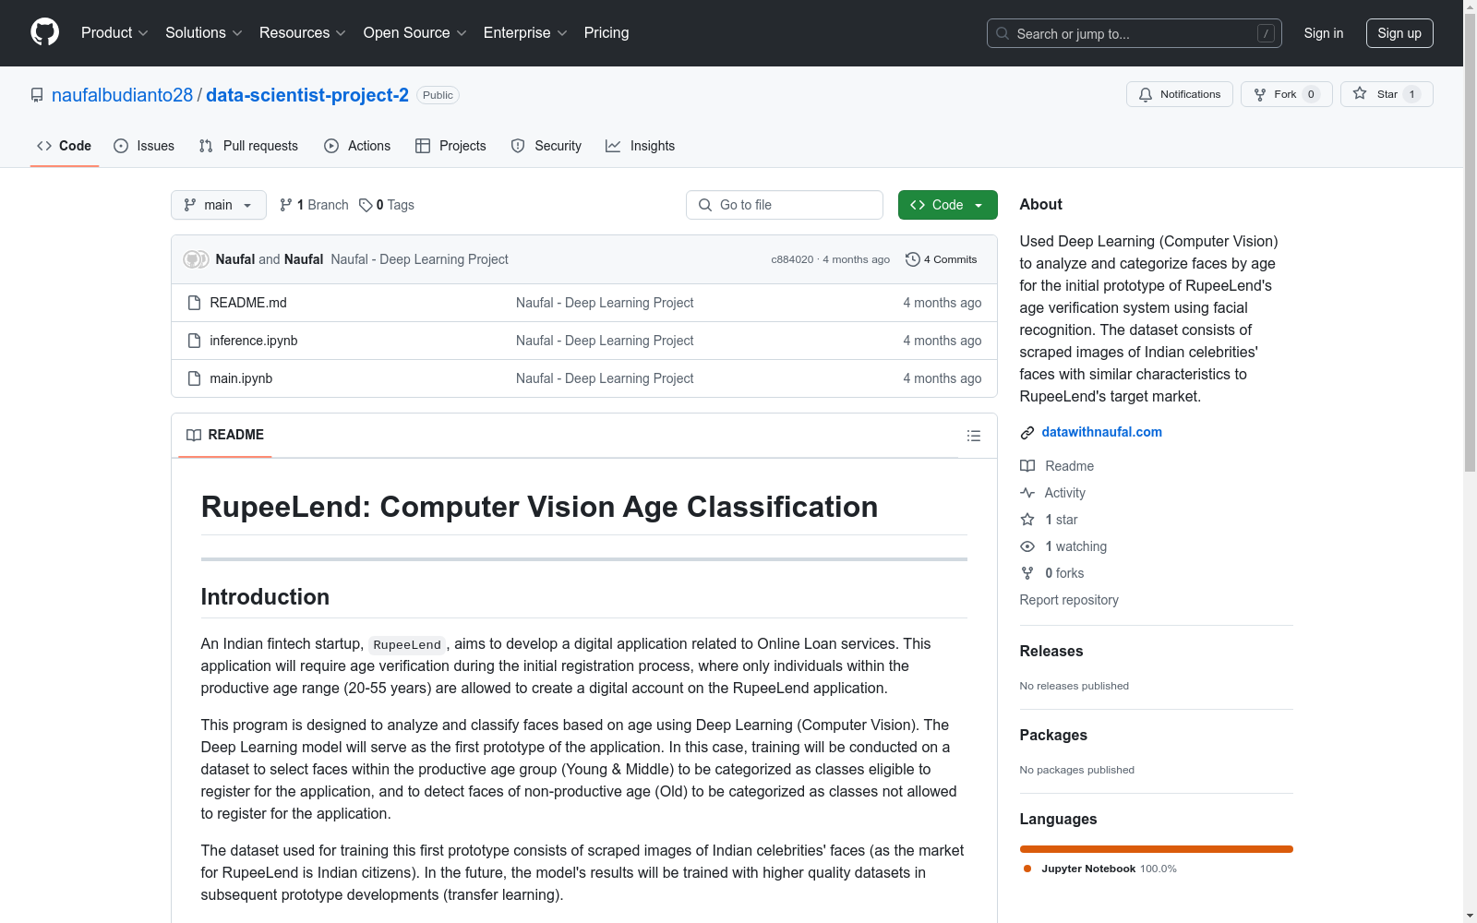1477x923 pixels.
Task: Open the Projects tab
Action: [450, 146]
